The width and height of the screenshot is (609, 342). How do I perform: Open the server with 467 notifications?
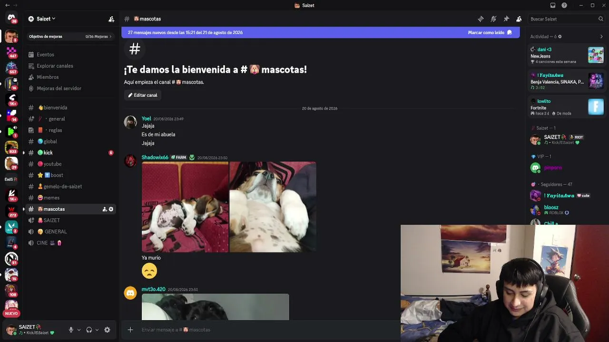11,52
